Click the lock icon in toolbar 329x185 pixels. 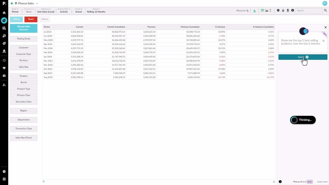(x=283, y=10)
